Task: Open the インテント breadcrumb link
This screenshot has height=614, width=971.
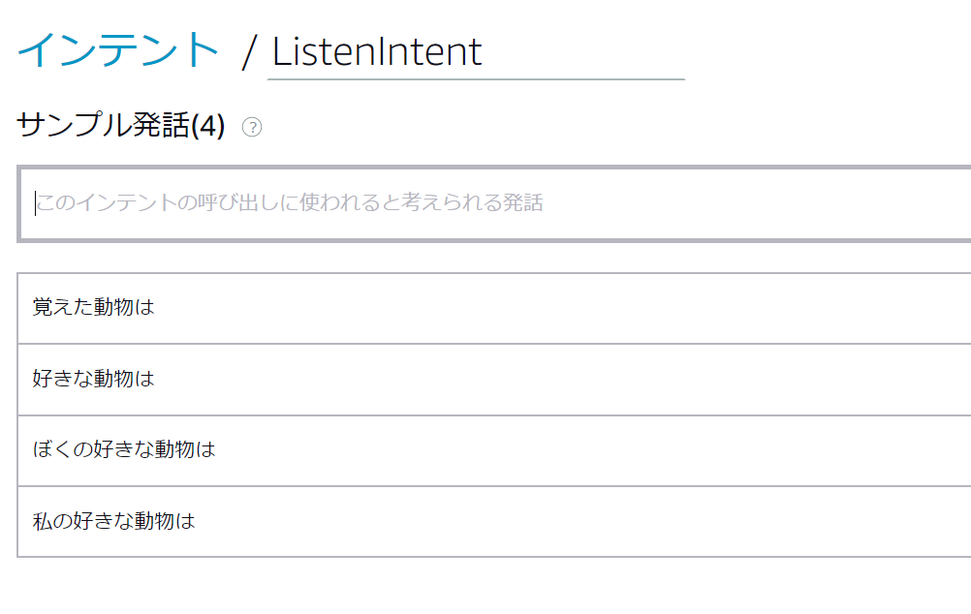Action: (x=118, y=50)
